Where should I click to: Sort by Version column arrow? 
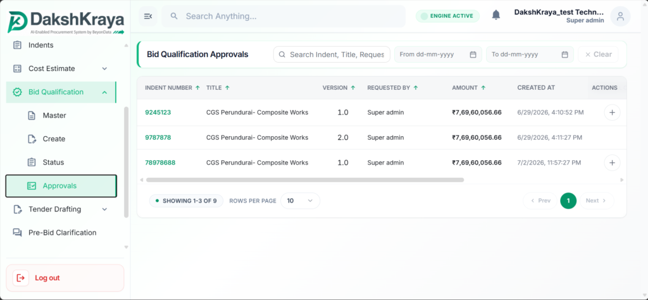pyautogui.click(x=353, y=87)
